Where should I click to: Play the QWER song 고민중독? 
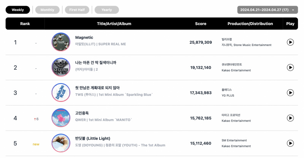pos(290,118)
